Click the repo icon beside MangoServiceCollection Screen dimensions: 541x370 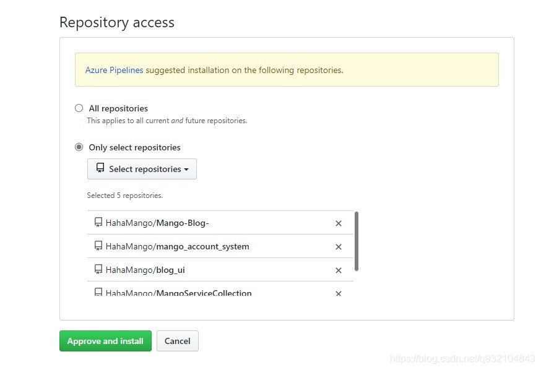click(98, 292)
